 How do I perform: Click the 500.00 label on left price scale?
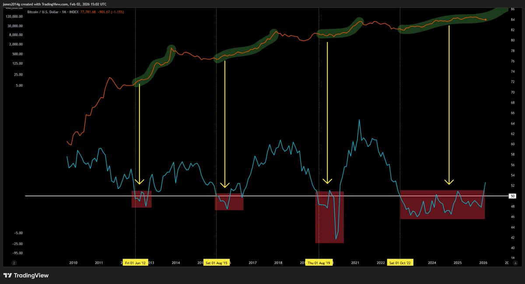click(17, 54)
